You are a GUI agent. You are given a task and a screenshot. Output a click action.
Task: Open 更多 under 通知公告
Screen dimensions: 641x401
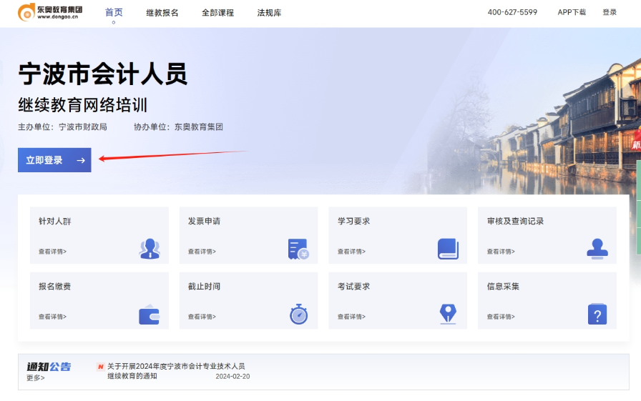click(35, 378)
